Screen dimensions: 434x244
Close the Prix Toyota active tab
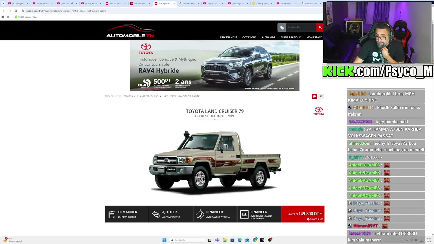[174, 3]
